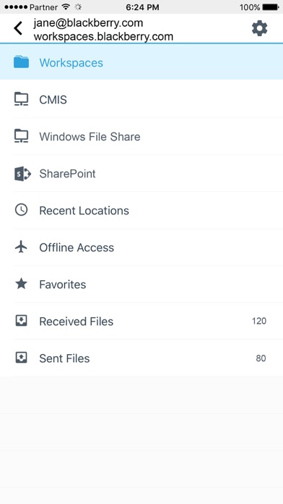Tap the Sent Files count 80
Image resolution: width=283 pixels, height=504 pixels.
click(x=261, y=358)
